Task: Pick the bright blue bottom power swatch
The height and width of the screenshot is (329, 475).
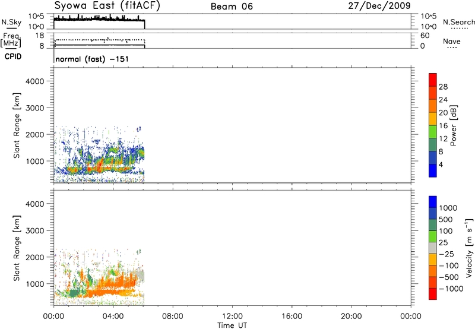Action: [433, 170]
